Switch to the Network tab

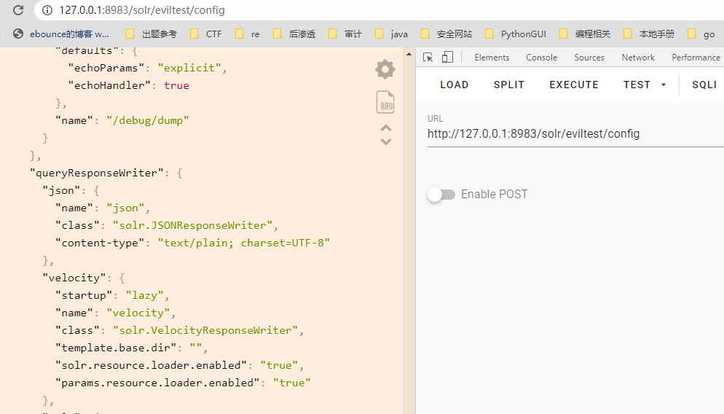pyautogui.click(x=638, y=58)
